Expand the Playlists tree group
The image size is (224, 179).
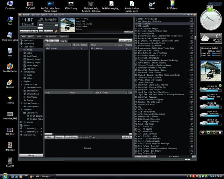(x=21, y=81)
